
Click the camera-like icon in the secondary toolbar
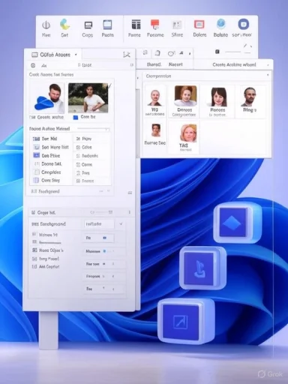point(171,53)
